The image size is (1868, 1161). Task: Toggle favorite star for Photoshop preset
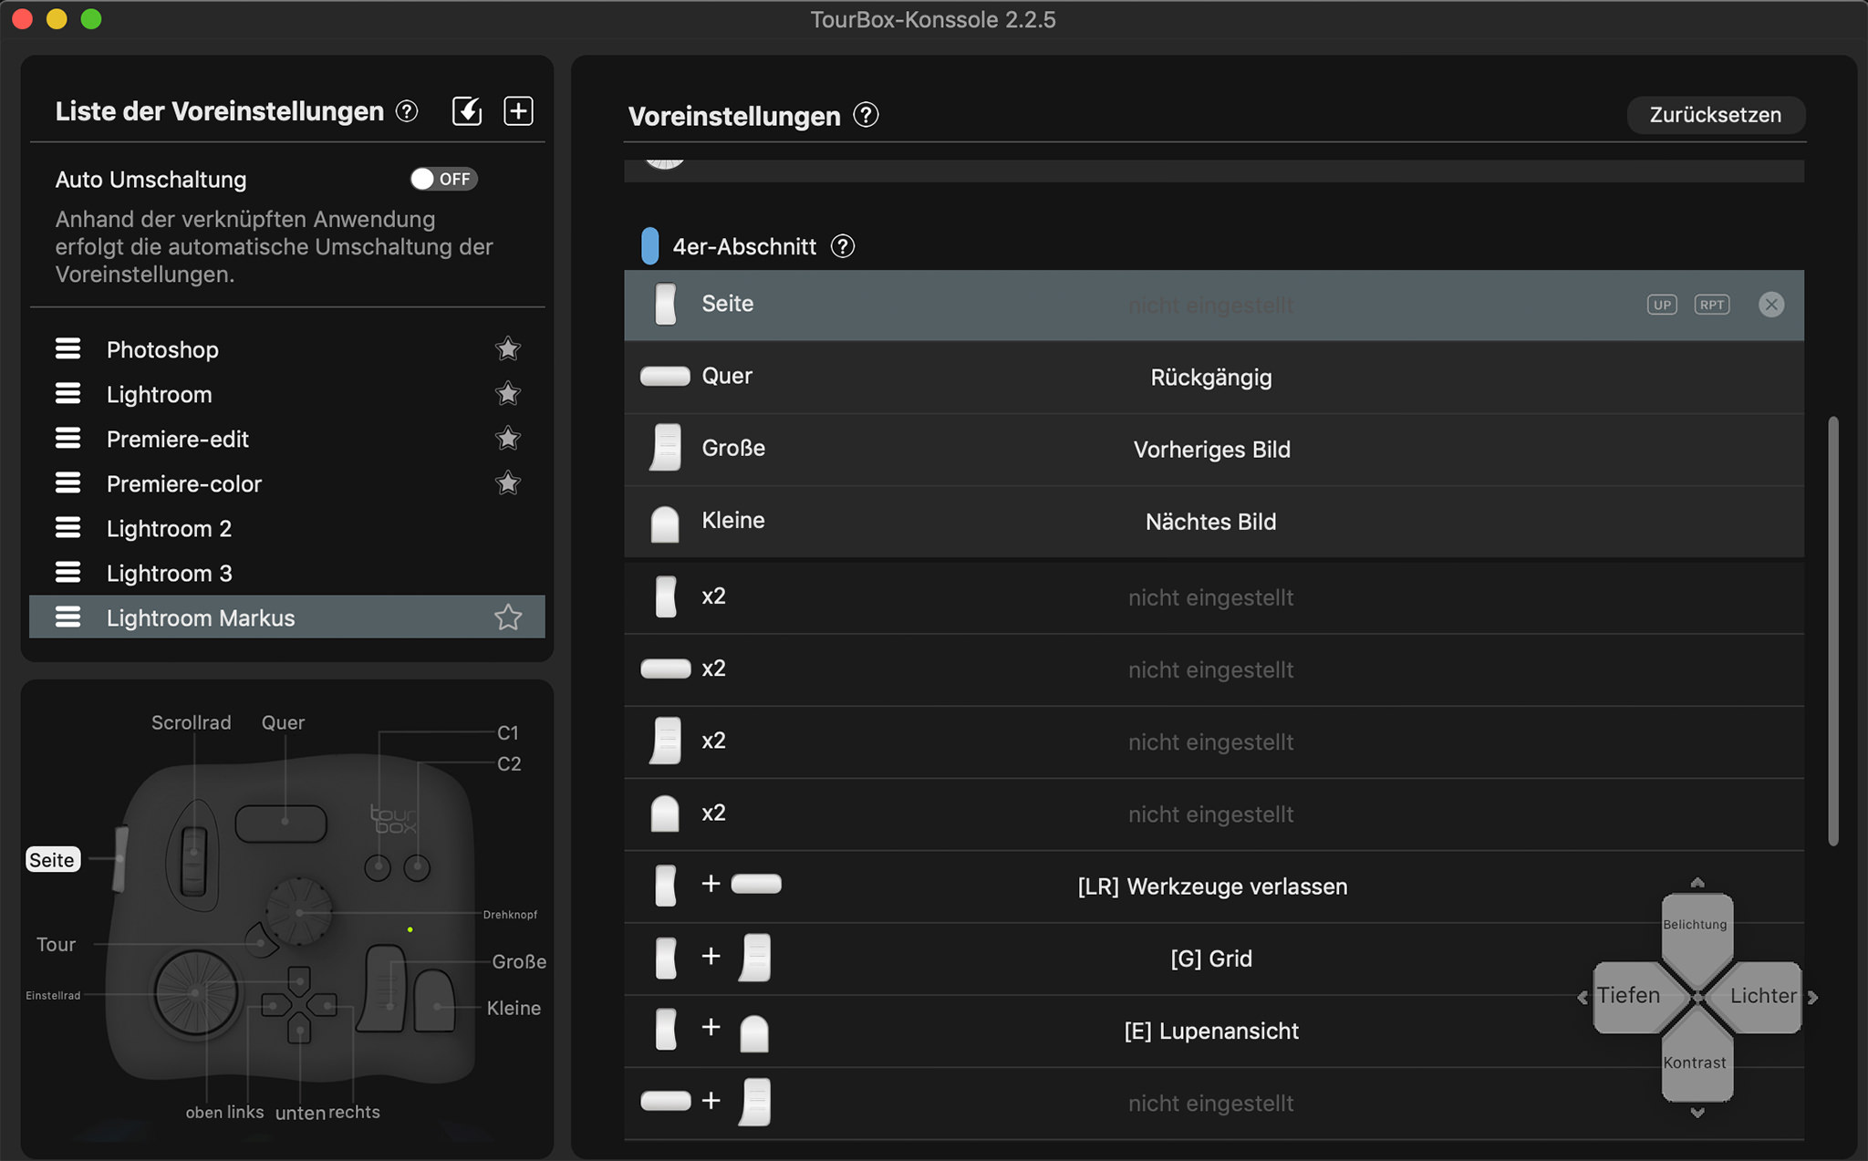point(508,348)
